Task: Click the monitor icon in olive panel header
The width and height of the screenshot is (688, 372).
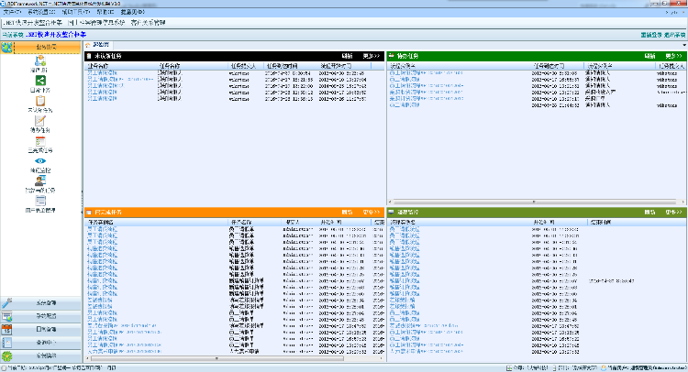Action: [x=392, y=212]
